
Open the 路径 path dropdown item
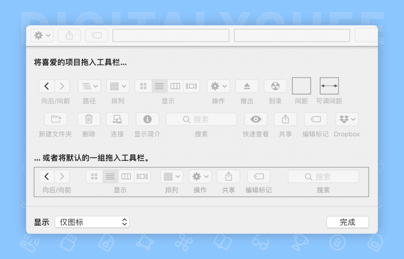pos(89,86)
